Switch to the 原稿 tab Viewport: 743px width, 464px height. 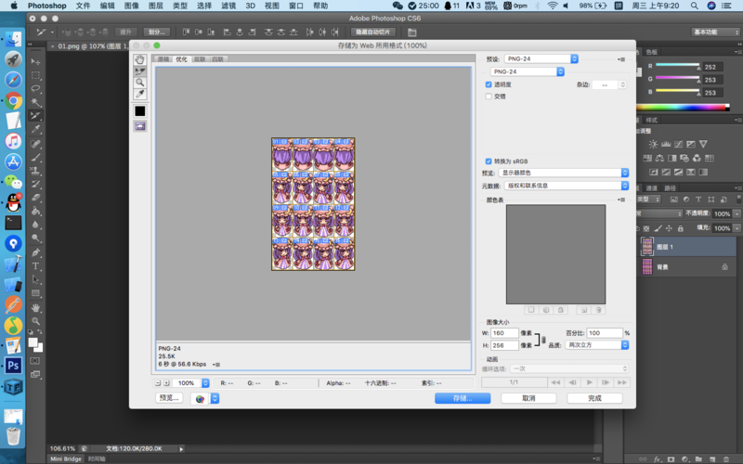pos(163,59)
